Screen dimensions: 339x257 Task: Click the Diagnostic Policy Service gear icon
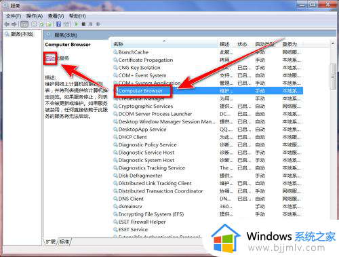[115, 145]
